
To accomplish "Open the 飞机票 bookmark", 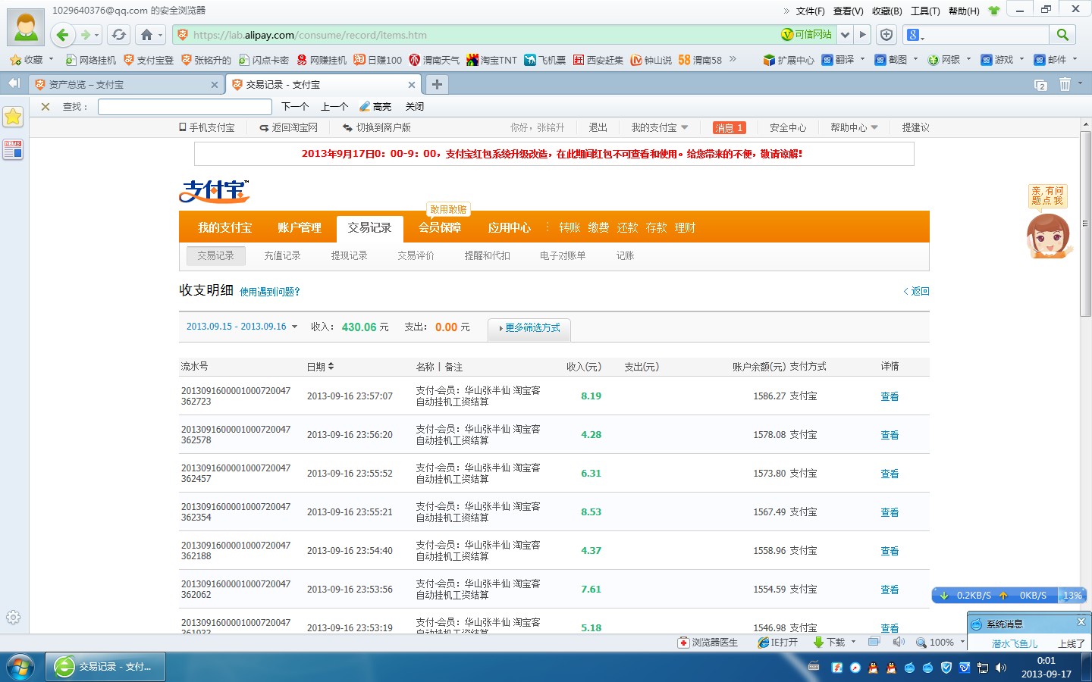I will coord(545,60).
